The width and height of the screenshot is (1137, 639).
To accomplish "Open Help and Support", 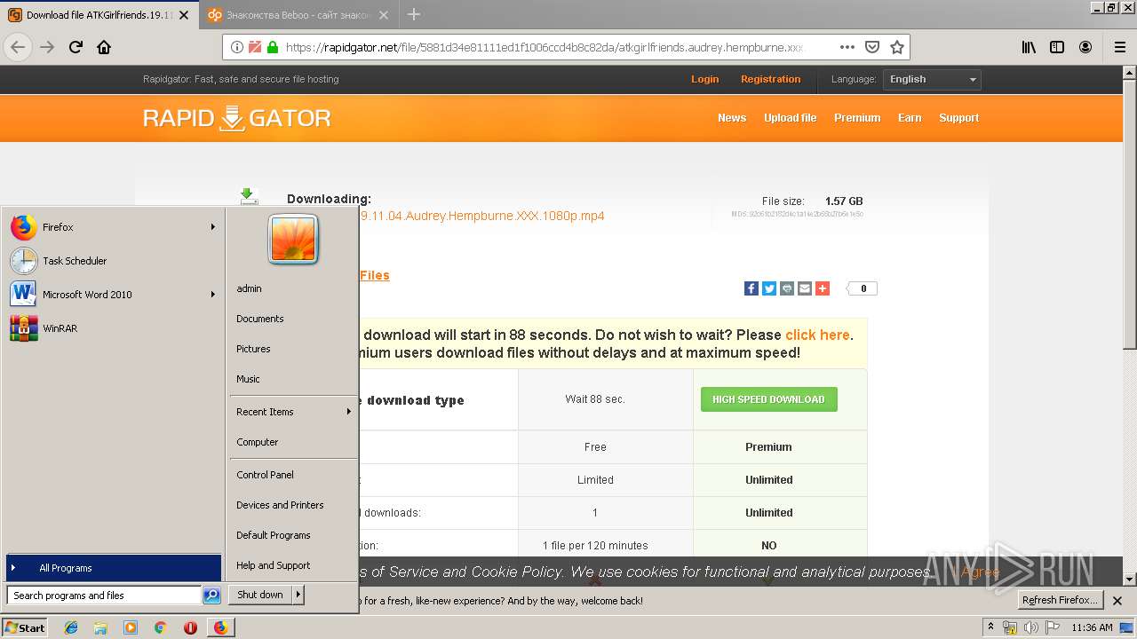I will coord(293,565).
